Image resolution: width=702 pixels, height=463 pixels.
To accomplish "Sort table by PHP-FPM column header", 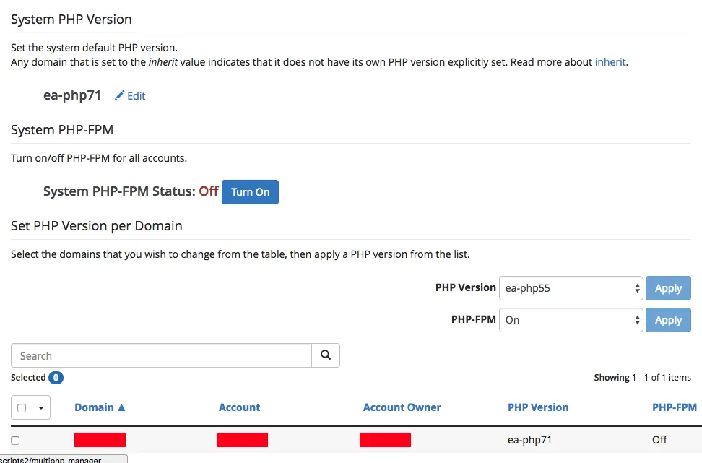I will [675, 407].
